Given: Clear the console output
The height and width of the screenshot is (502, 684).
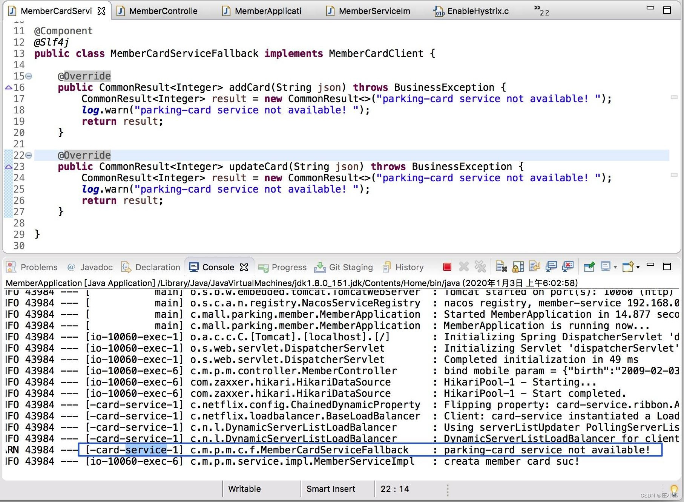Looking at the screenshot, I should [501, 267].
